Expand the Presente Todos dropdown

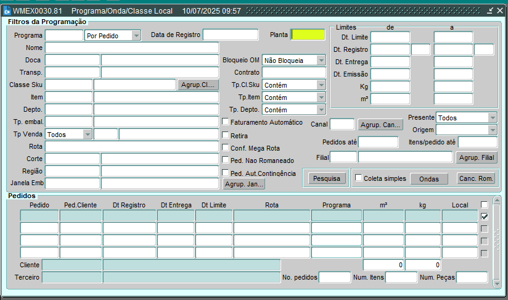pos(493,118)
